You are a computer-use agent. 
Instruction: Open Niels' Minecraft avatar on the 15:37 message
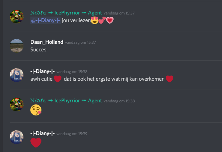[17, 17]
